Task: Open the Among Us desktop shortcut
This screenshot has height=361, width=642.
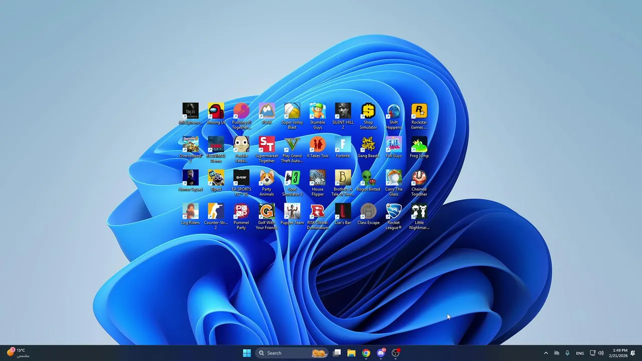Action: [216, 114]
